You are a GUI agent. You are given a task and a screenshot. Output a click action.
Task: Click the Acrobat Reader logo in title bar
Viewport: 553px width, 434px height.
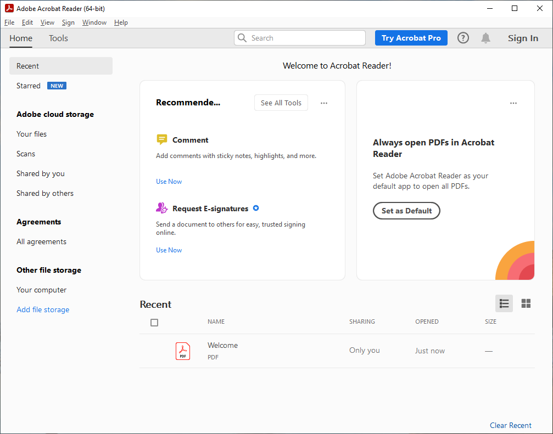coord(9,8)
